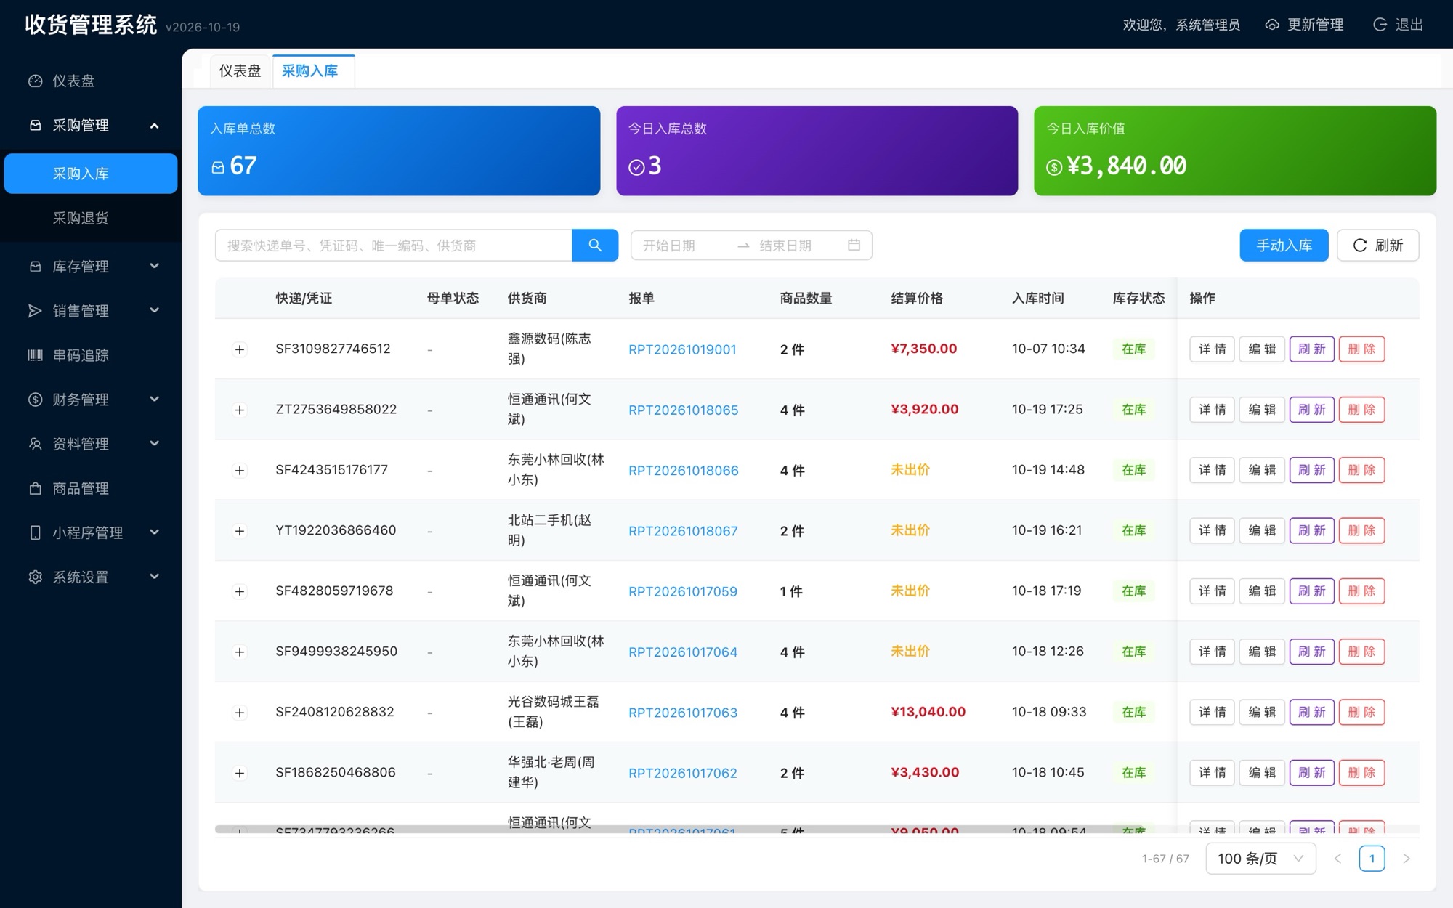Click the cloud icon beside 更新管理
This screenshot has width=1453, height=908.
(1272, 25)
